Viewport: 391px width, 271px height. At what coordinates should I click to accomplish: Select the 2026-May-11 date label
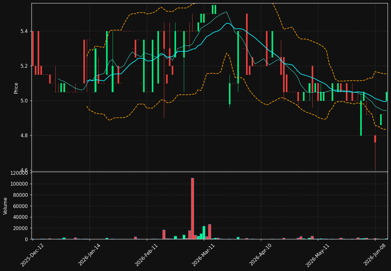[318, 255]
